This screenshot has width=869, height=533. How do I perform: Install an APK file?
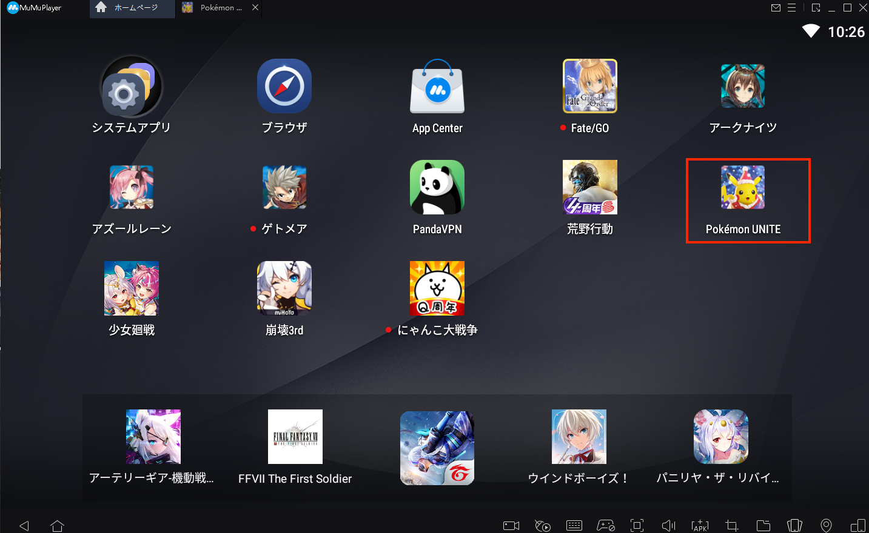[700, 526]
